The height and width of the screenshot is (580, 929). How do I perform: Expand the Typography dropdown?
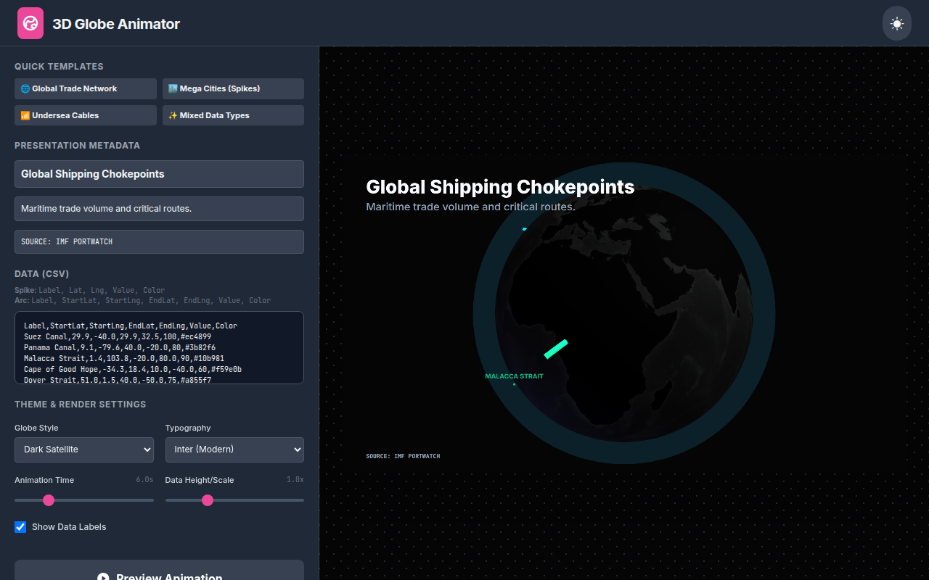pyautogui.click(x=234, y=449)
